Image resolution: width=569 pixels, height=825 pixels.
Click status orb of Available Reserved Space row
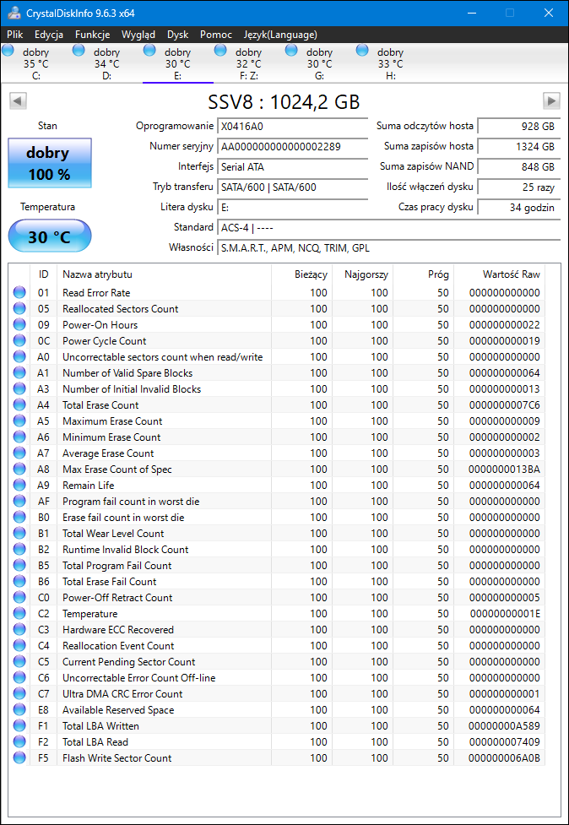click(19, 710)
